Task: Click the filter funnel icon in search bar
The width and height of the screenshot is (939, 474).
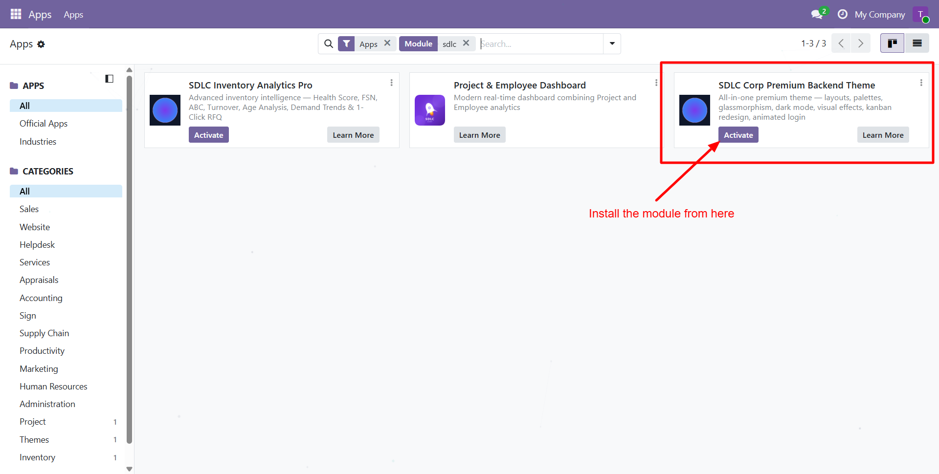Action: (x=347, y=43)
